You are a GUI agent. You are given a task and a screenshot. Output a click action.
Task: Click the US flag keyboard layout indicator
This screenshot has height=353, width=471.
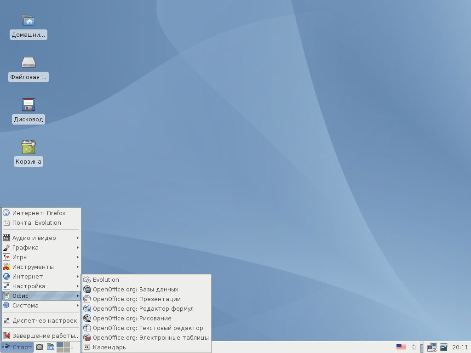click(x=401, y=347)
